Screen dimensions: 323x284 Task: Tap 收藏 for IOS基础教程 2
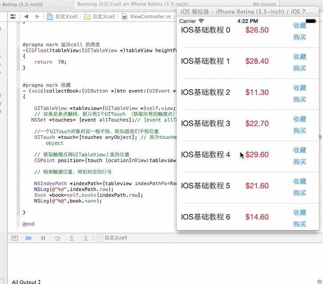300,88
